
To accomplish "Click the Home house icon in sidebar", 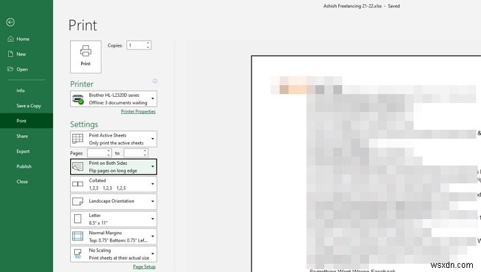I will click(10, 39).
